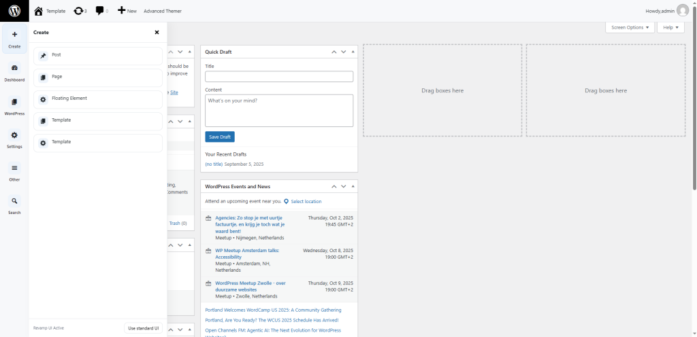Viewport: 697px width, 337px height.
Task: Collapse the WordPress Events and News widget
Action: (353, 186)
